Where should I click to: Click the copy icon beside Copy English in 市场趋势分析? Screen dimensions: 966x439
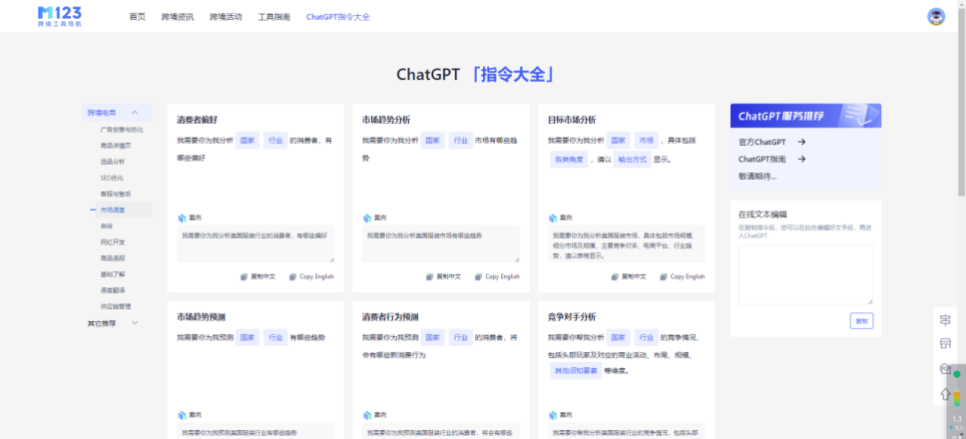pos(479,277)
